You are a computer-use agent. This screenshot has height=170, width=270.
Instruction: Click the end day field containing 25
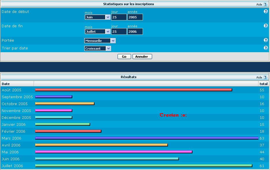[x=119, y=32]
